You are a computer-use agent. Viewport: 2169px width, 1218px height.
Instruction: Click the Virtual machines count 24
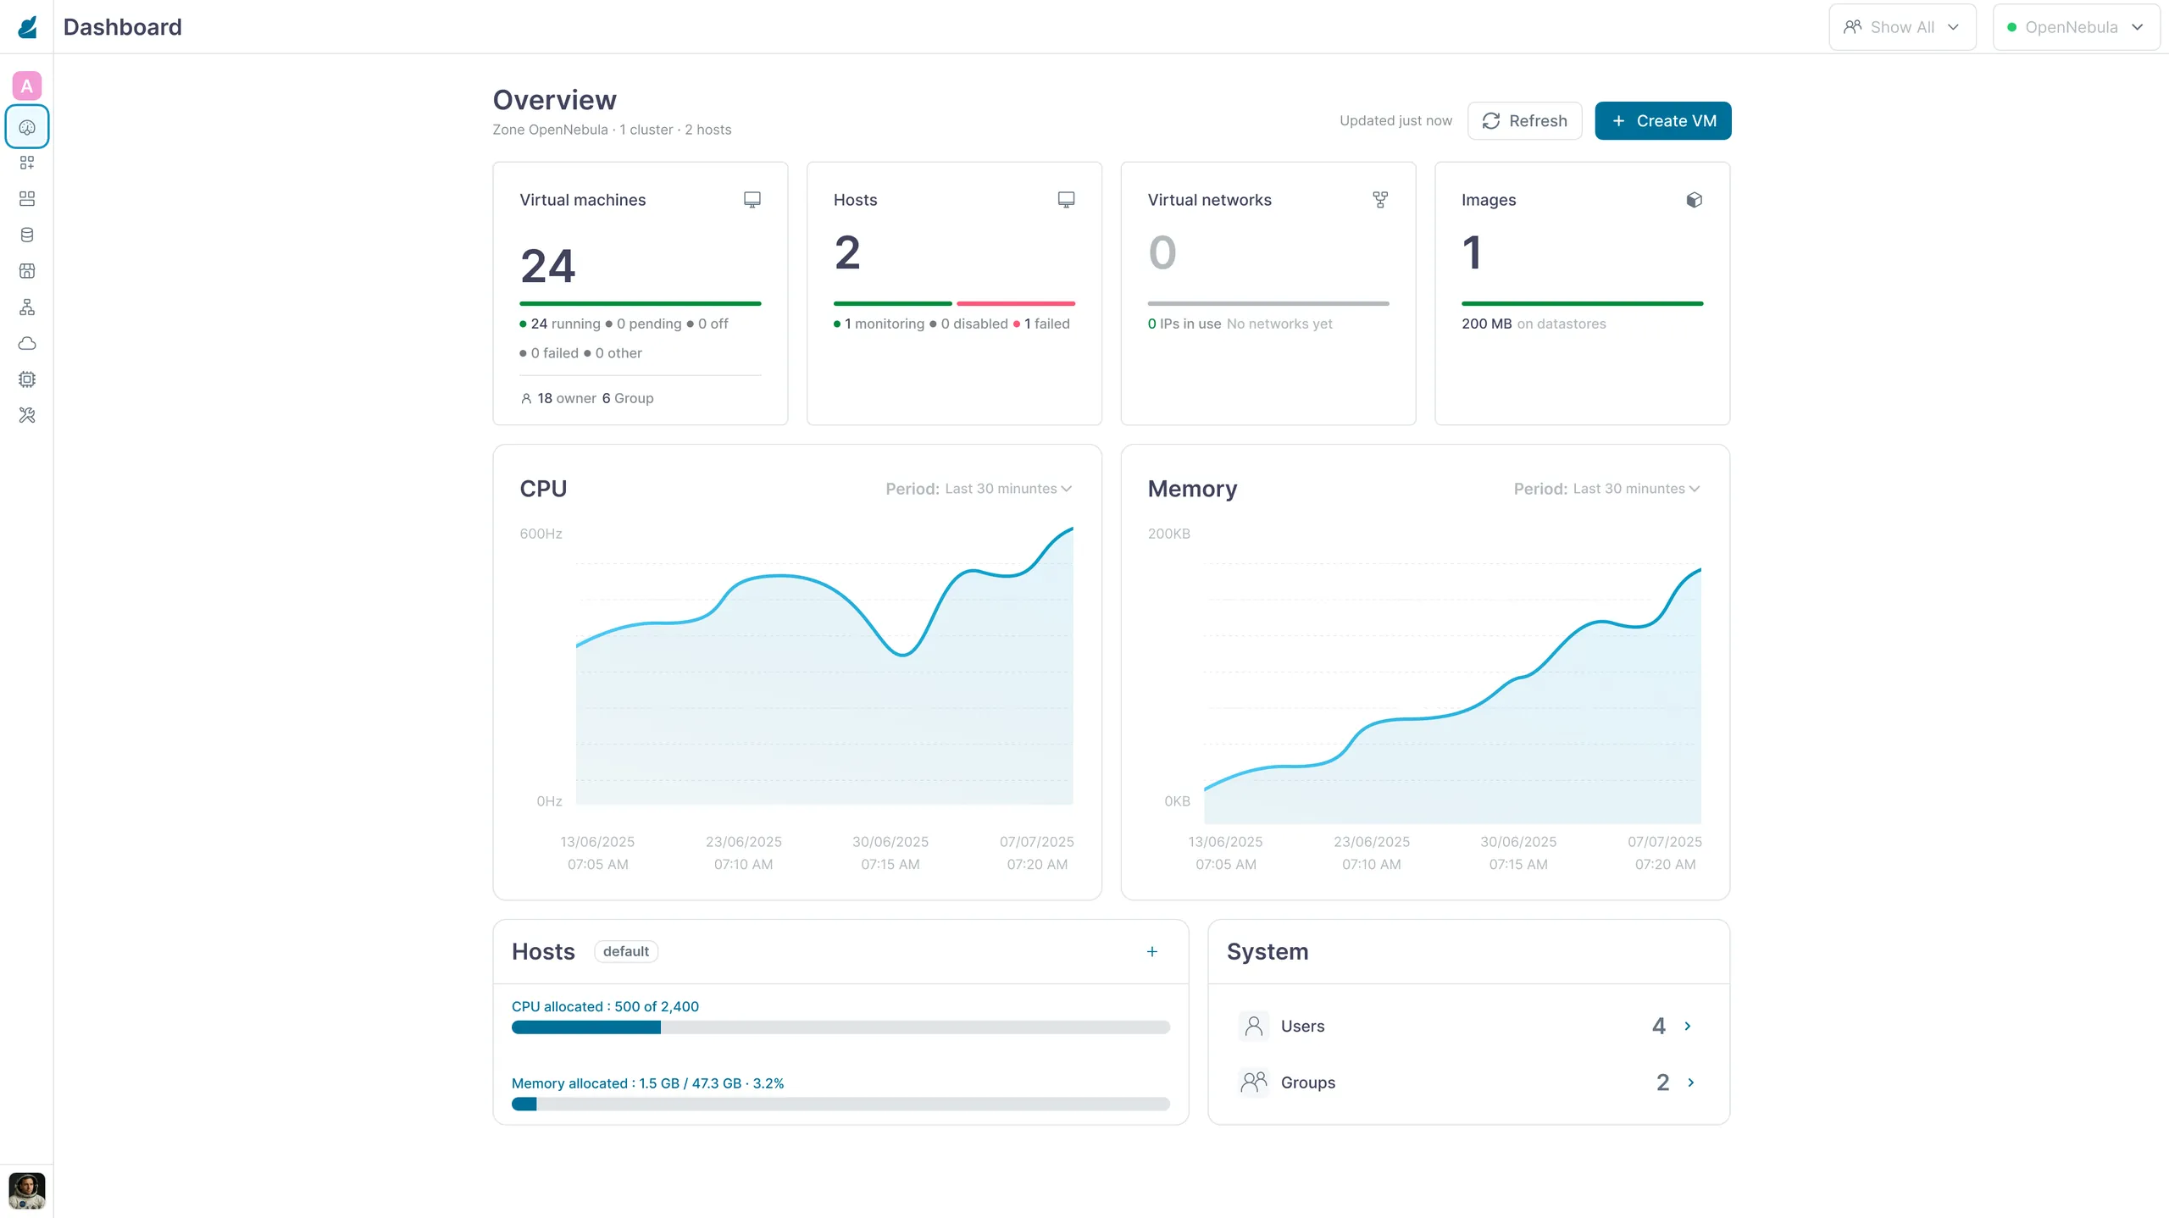point(548,266)
